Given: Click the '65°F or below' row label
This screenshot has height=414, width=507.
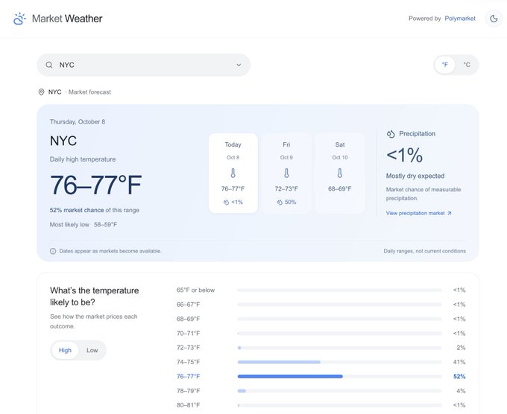Looking at the screenshot, I should (x=195, y=290).
